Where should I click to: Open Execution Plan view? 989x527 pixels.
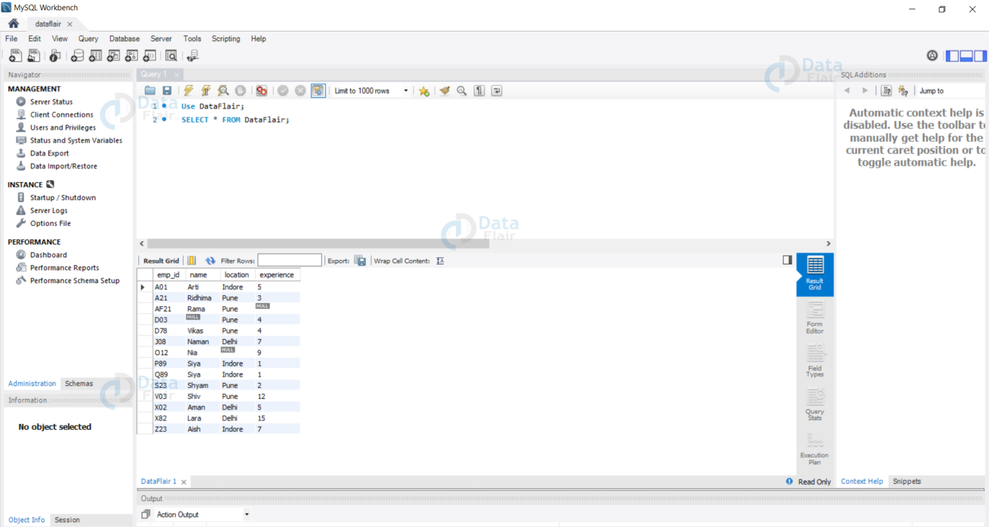tap(815, 448)
